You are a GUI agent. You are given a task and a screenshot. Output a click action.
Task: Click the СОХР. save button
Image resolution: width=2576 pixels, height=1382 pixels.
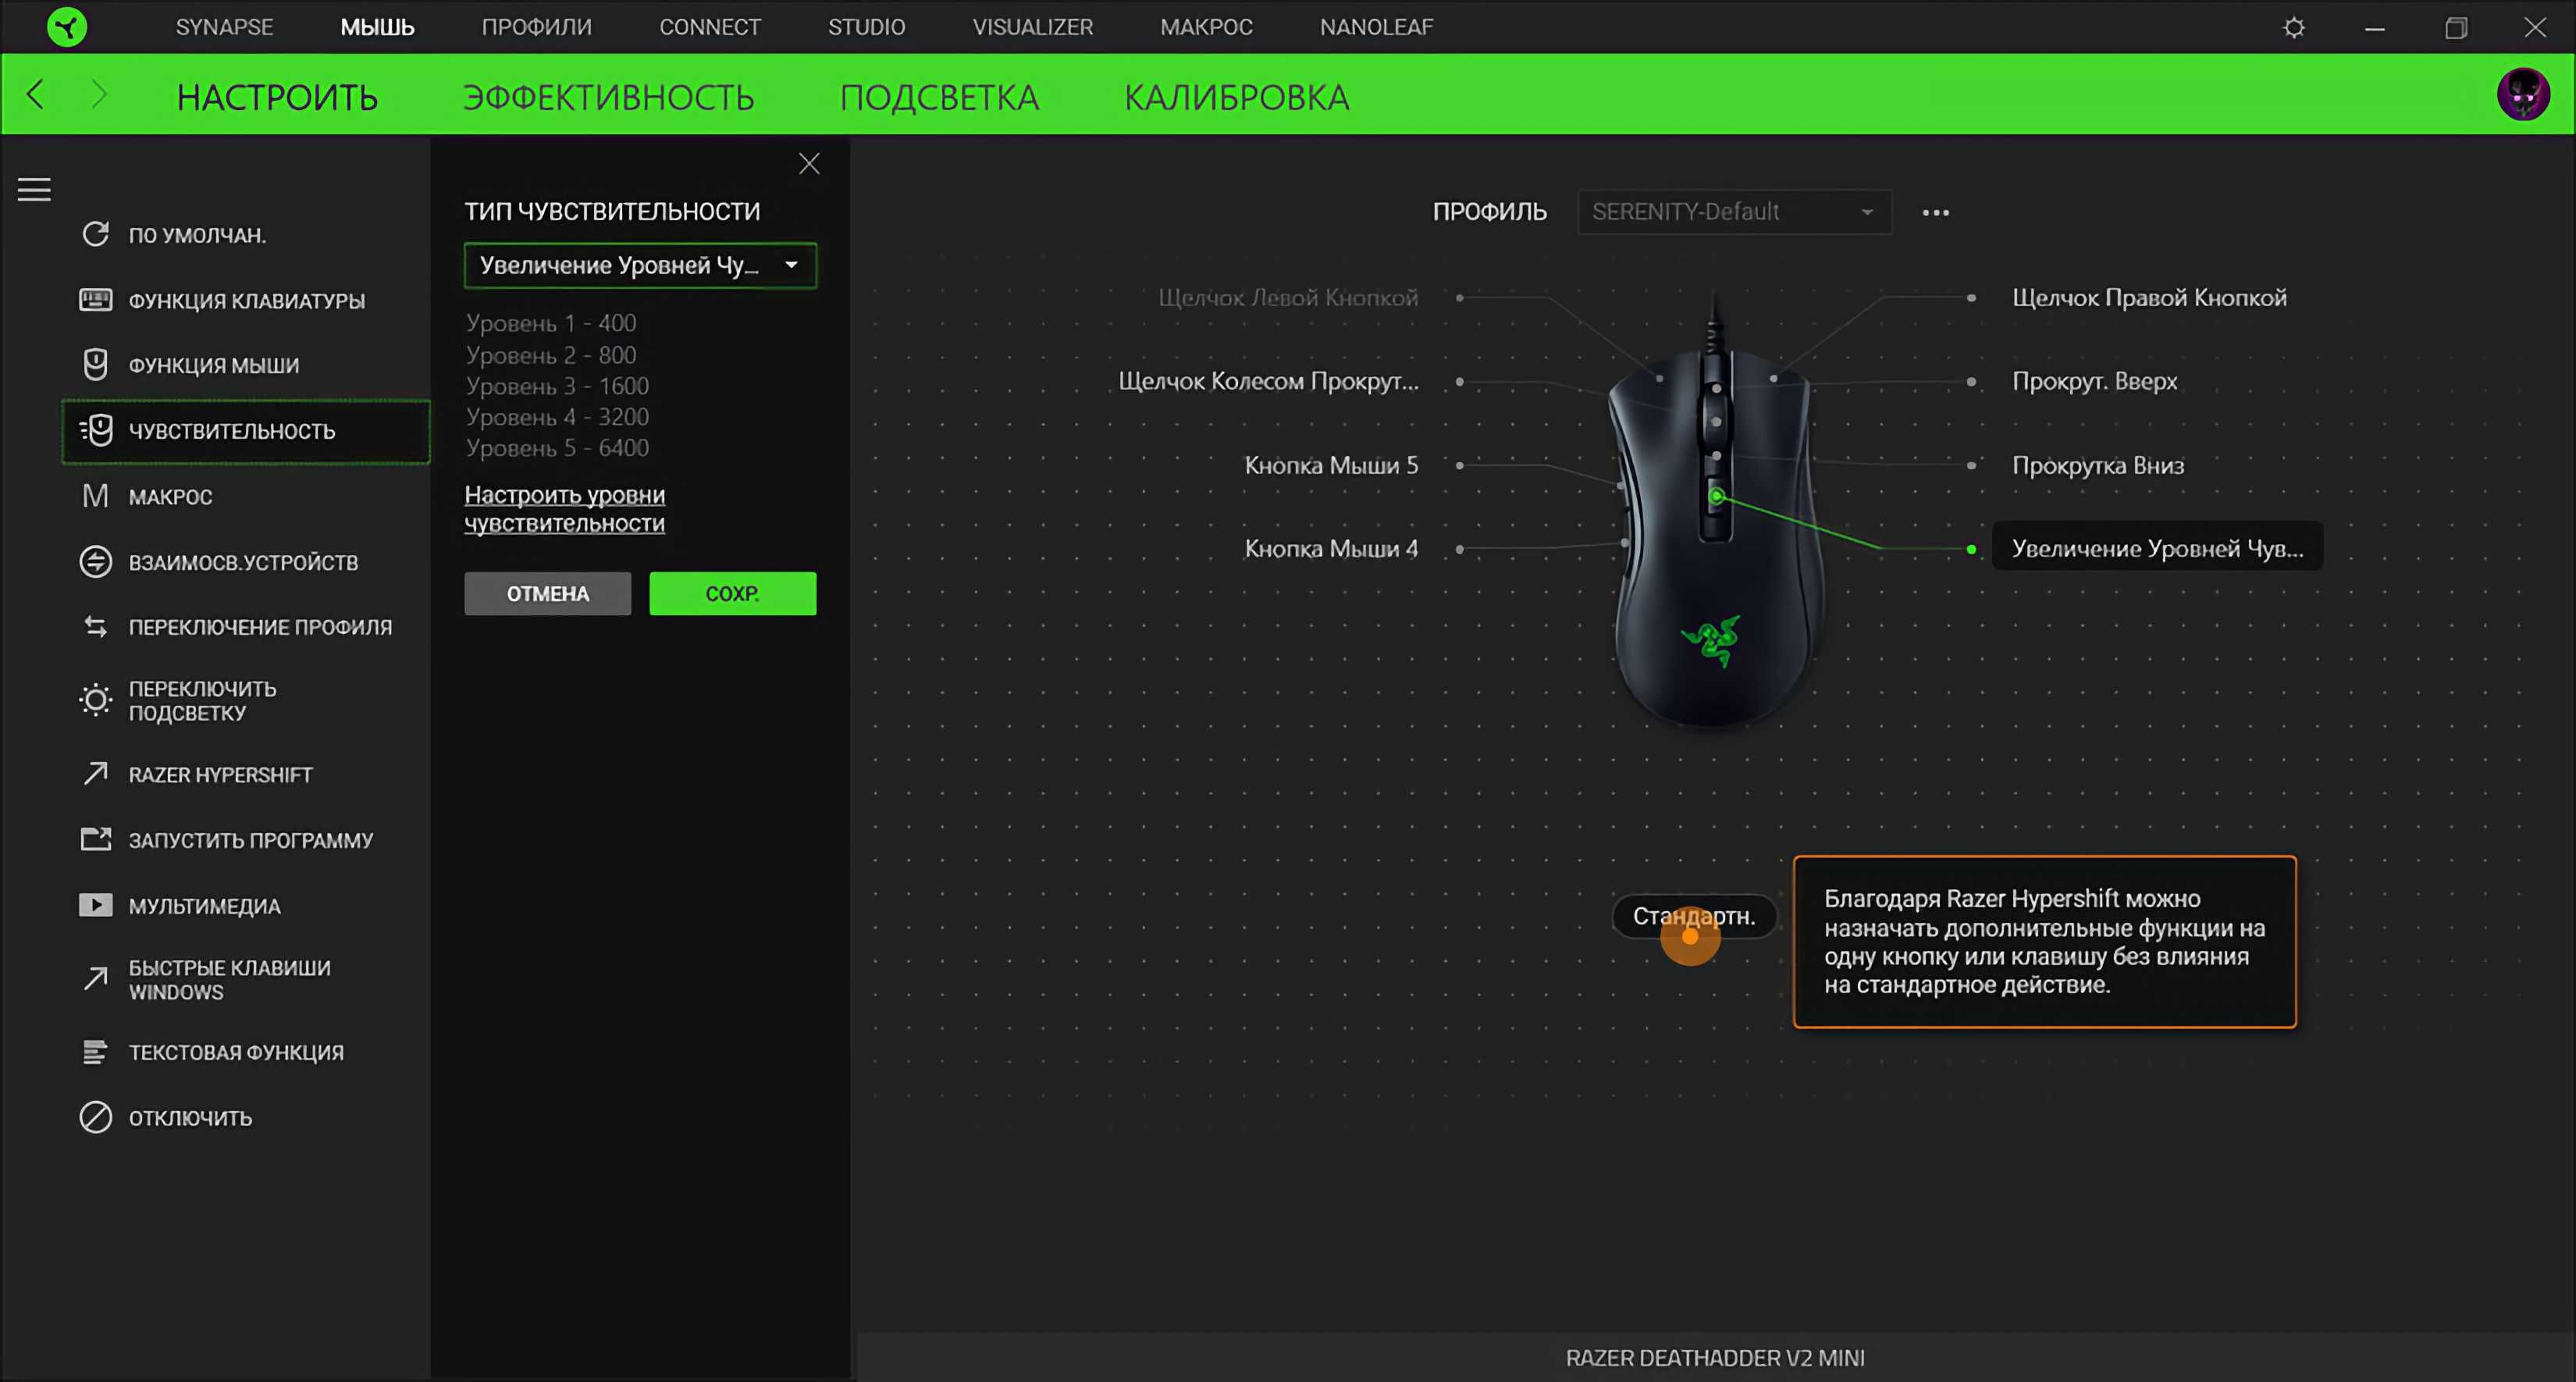pyautogui.click(x=732, y=593)
